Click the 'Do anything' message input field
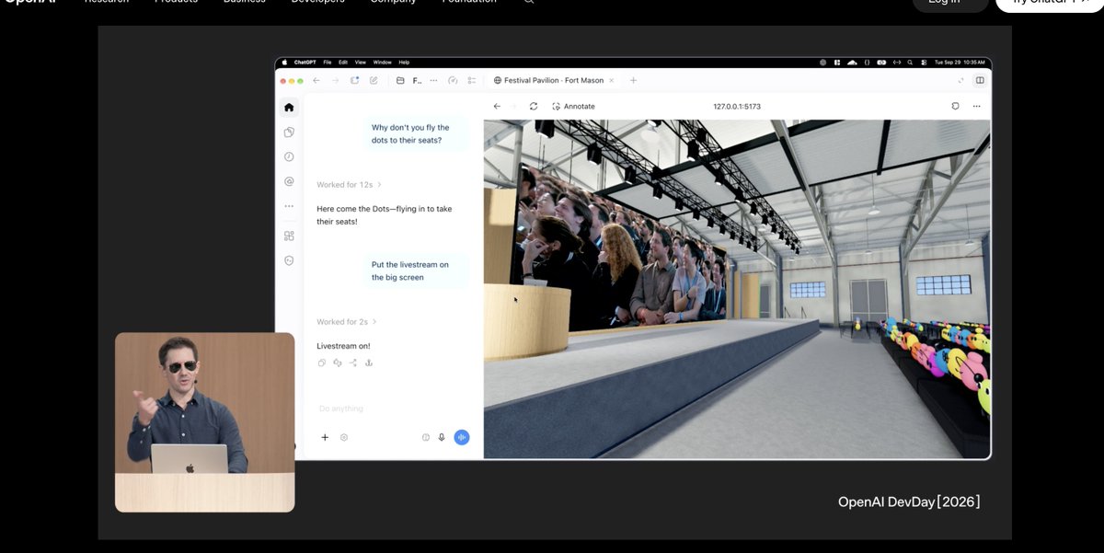This screenshot has height=553, width=1104. [394, 409]
